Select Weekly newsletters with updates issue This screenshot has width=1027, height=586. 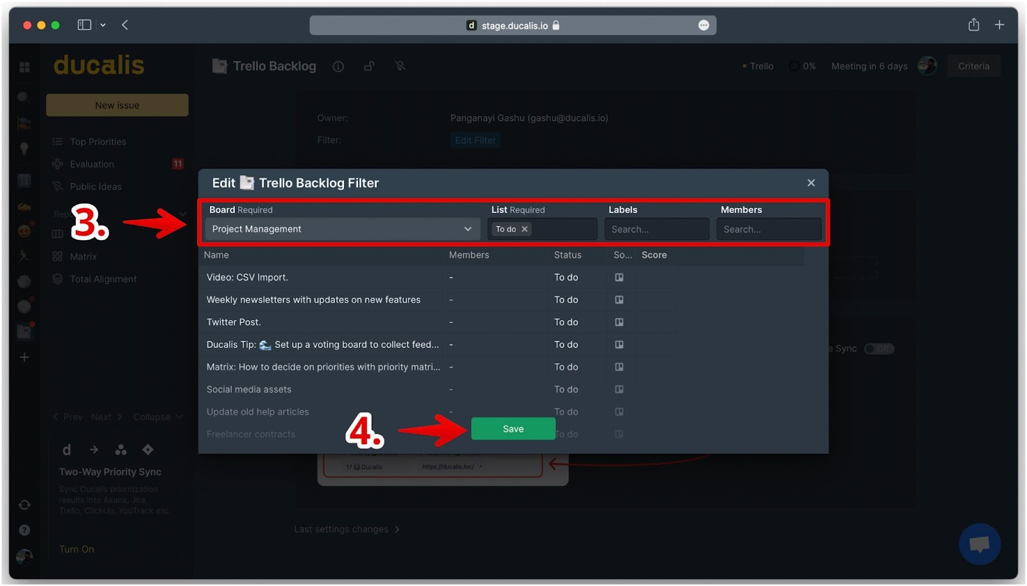(313, 300)
